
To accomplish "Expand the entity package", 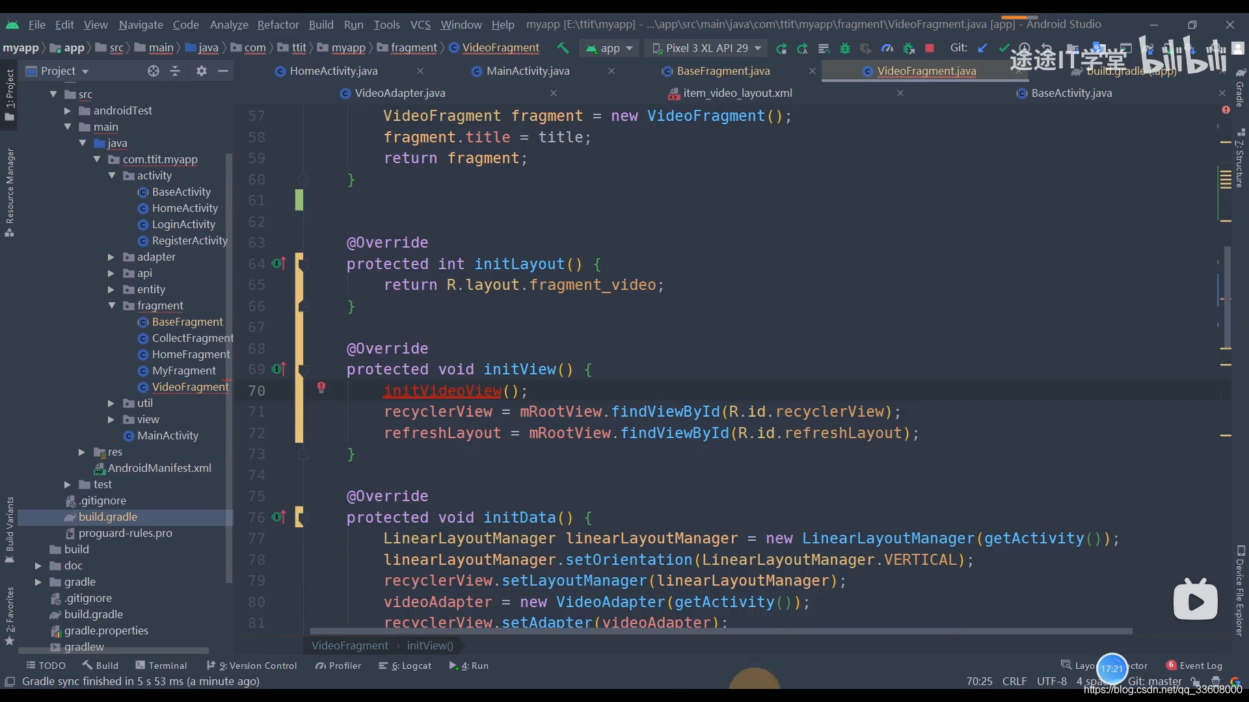I will [111, 289].
